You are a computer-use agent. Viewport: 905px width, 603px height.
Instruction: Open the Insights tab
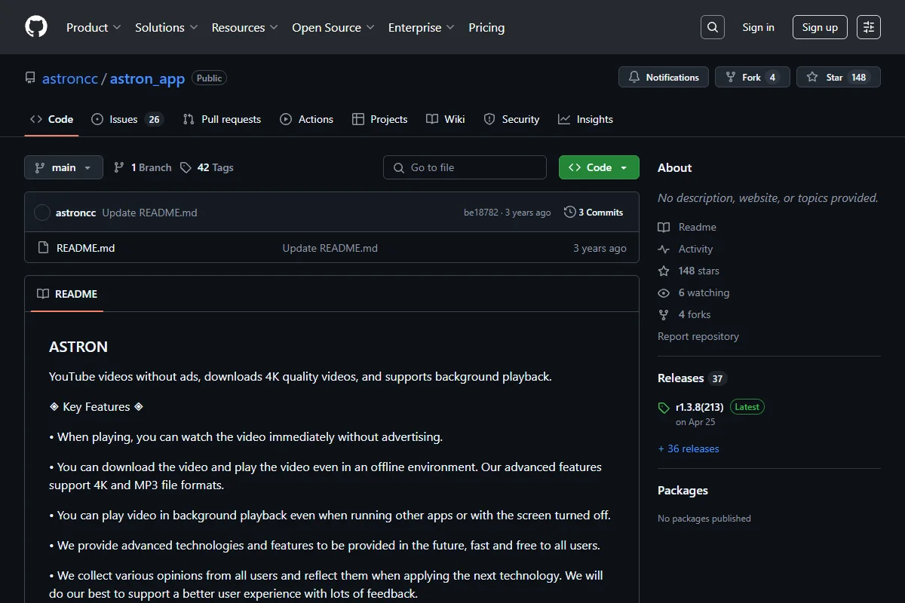585,119
